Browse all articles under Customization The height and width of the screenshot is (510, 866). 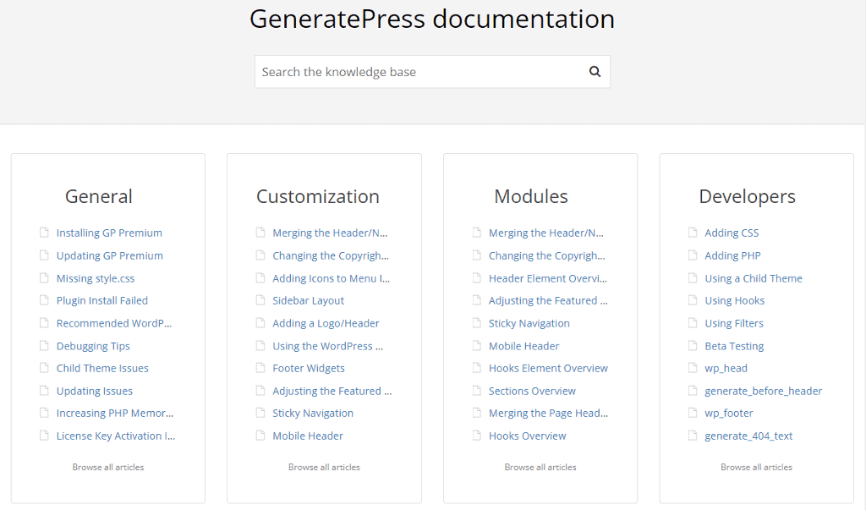pyautogui.click(x=324, y=467)
